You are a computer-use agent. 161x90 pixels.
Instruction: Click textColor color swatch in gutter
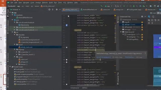pyautogui.click(x=67, y=60)
